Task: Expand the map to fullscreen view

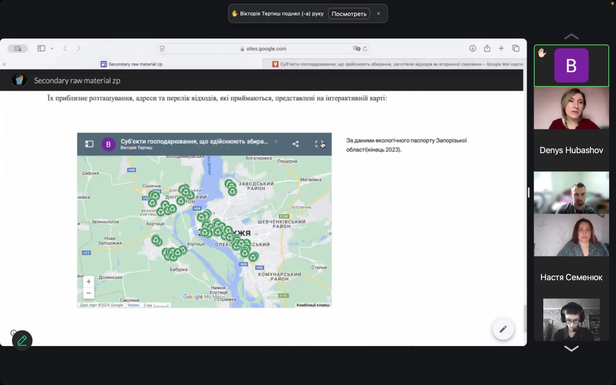Action: [319, 144]
